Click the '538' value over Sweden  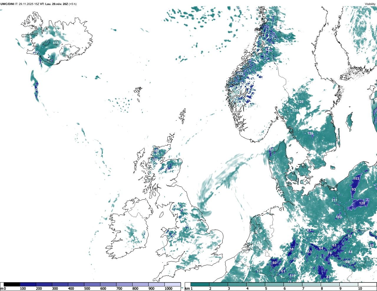tap(295, 110)
